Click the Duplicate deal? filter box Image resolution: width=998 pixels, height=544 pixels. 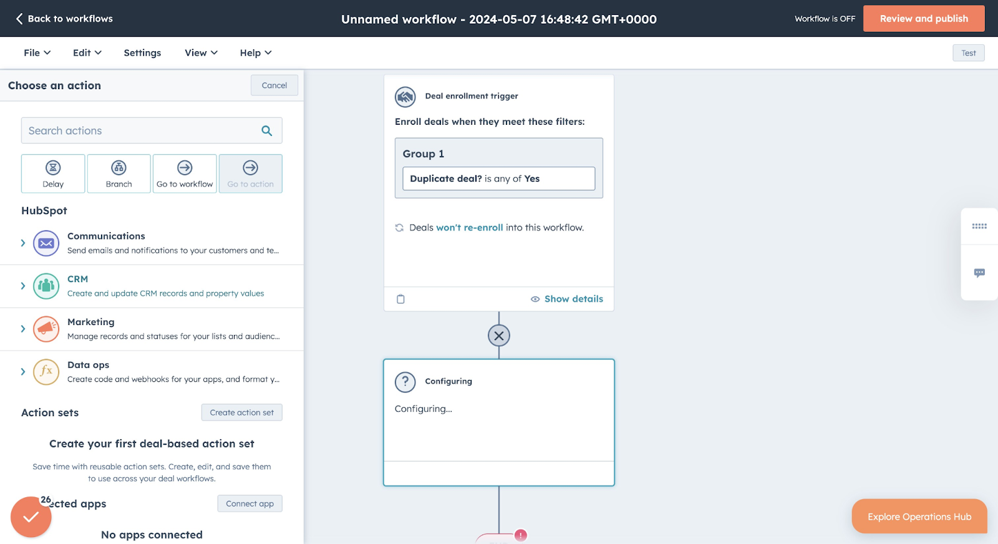pos(499,178)
